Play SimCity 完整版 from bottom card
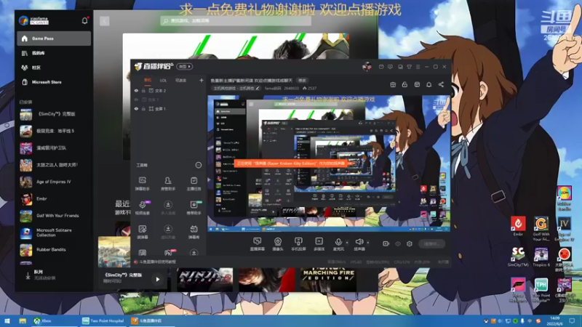 tap(157, 279)
